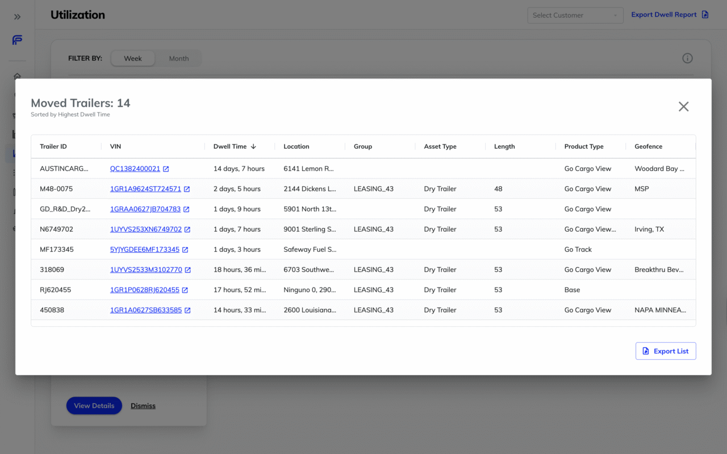Open external link icon for 5YJYGDEE6MF173345
The image size is (727, 454).
pos(185,249)
